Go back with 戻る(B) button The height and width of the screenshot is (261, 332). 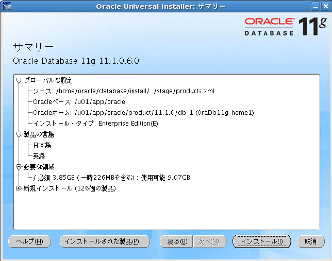177,241
